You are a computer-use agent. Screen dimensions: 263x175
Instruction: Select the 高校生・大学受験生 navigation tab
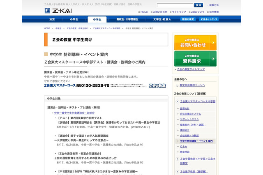tap(127, 19)
